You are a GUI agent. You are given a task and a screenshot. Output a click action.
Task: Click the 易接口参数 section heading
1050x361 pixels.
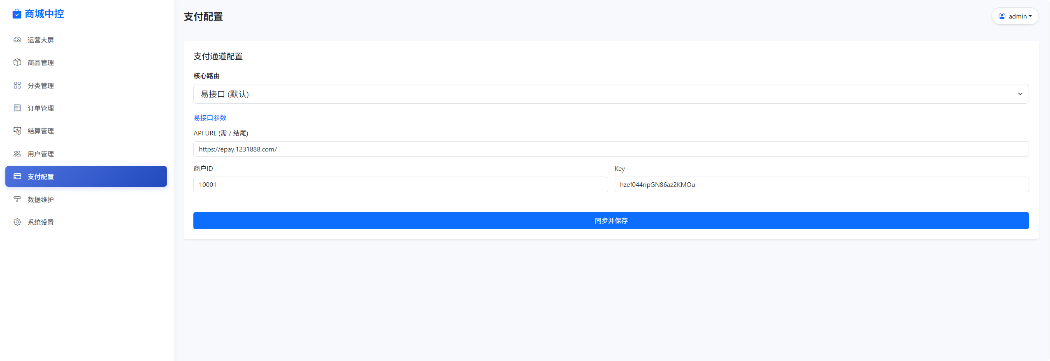210,118
